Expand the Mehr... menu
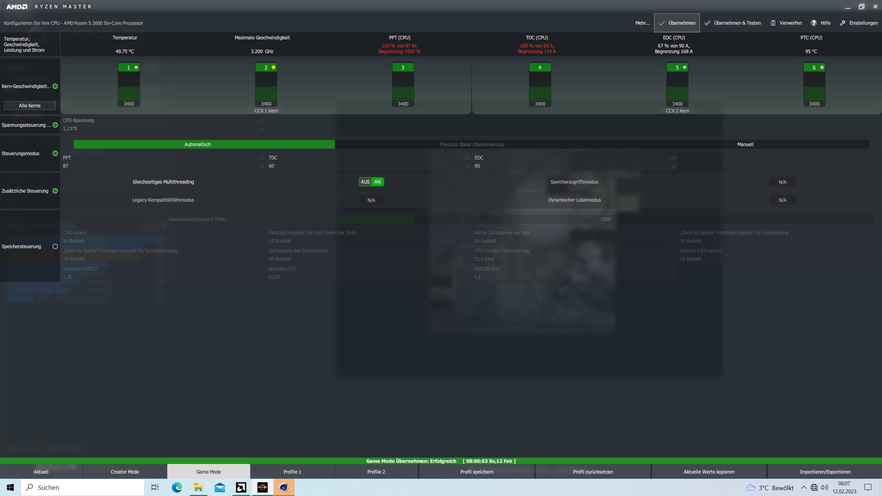The image size is (882, 496). (642, 23)
